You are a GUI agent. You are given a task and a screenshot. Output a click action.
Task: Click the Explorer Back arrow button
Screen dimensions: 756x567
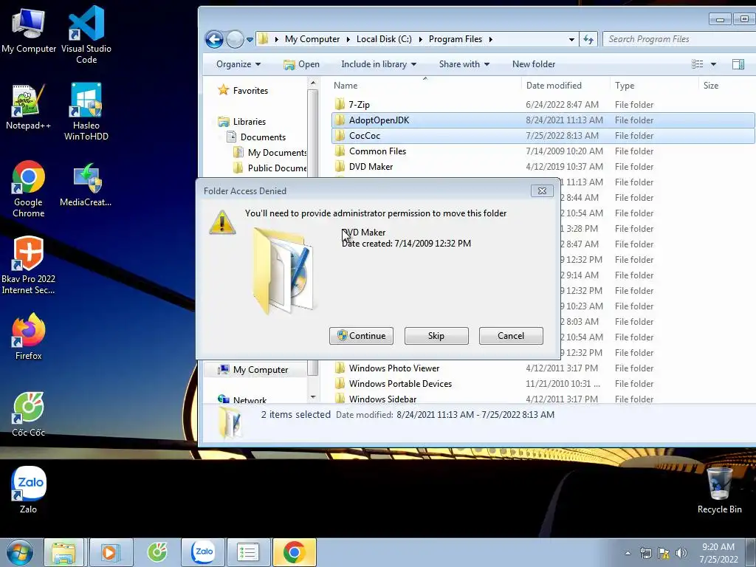pyautogui.click(x=214, y=40)
